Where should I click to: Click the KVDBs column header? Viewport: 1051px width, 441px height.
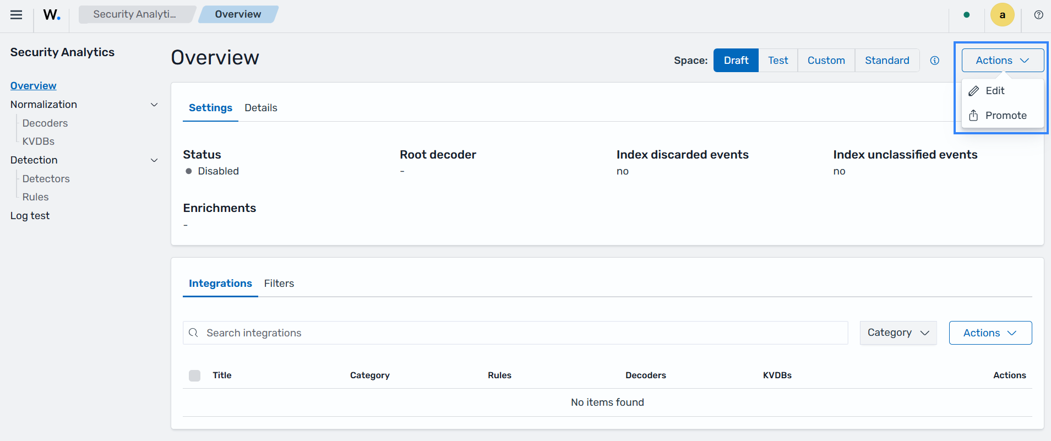(777, 375)
